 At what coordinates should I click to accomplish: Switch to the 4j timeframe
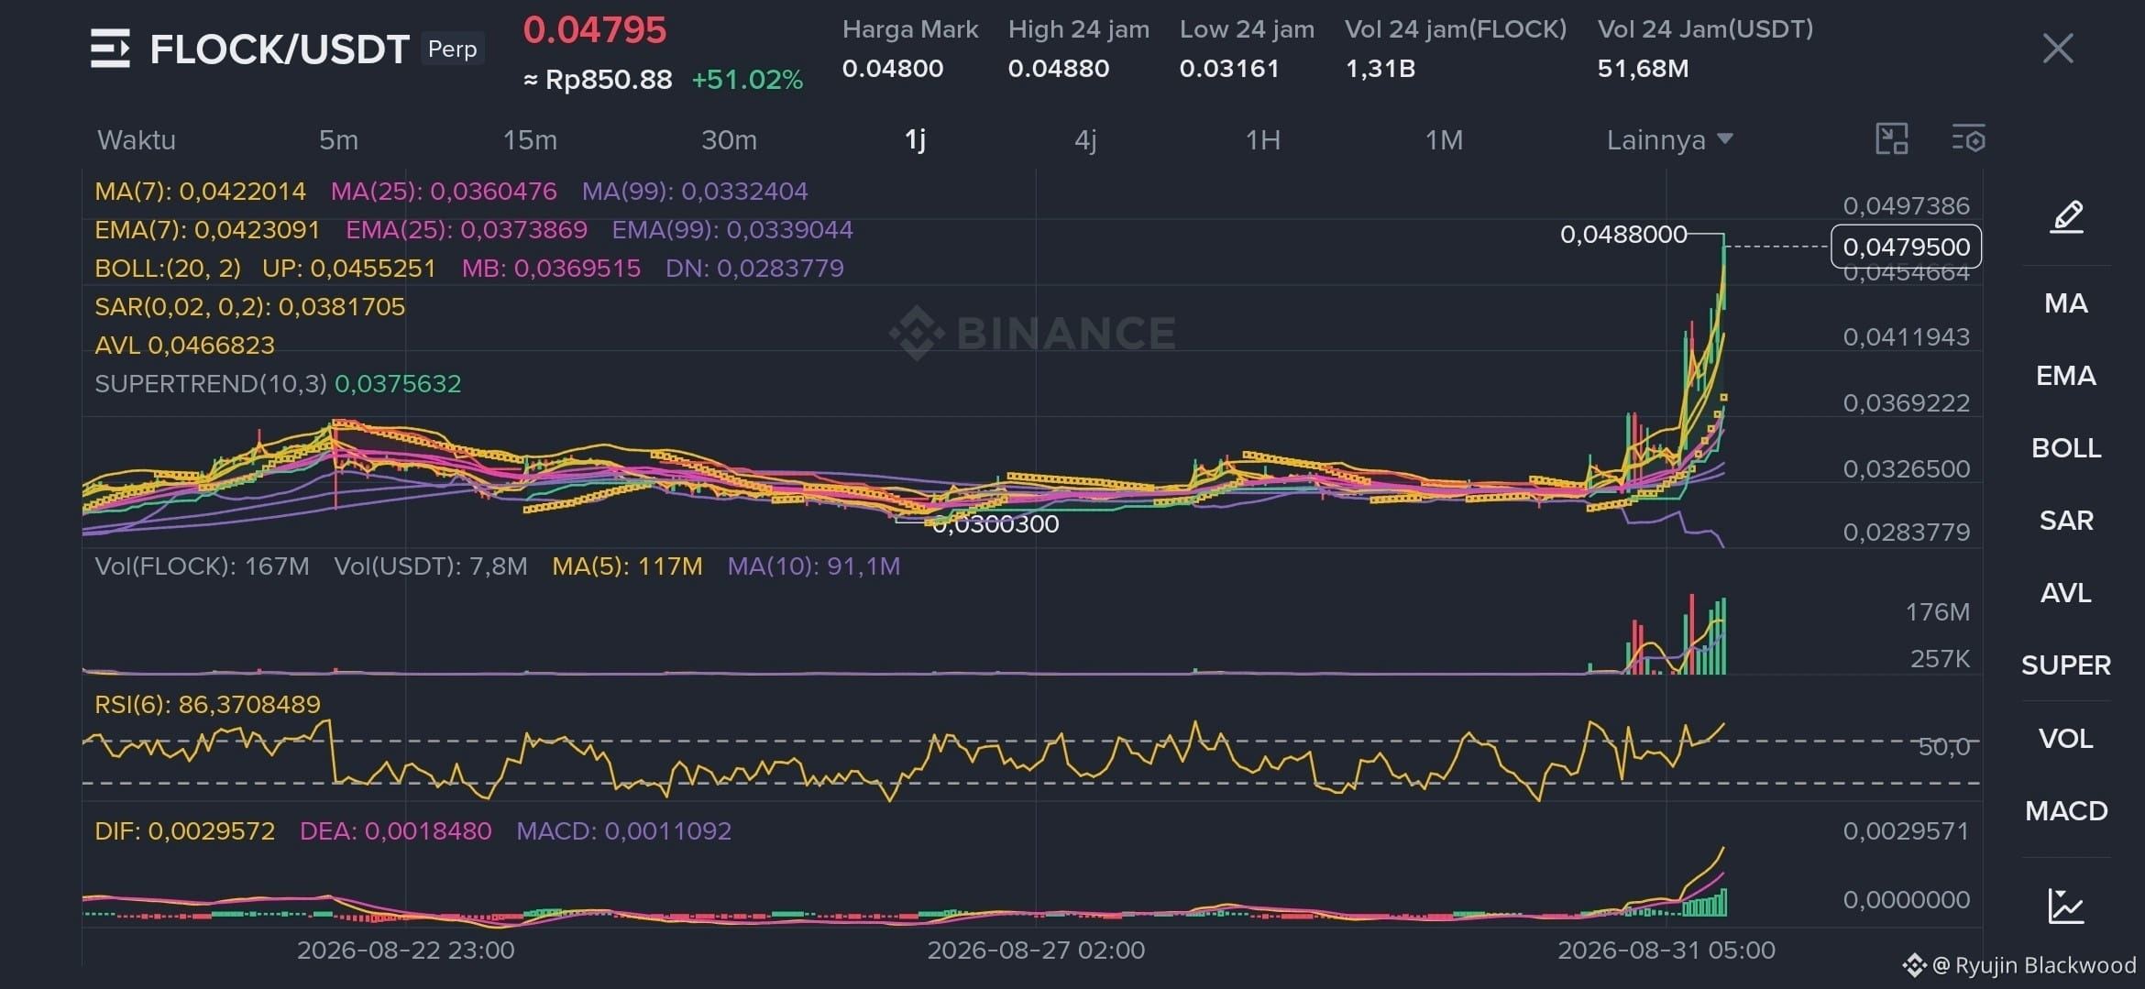[x=1085, y=139]
